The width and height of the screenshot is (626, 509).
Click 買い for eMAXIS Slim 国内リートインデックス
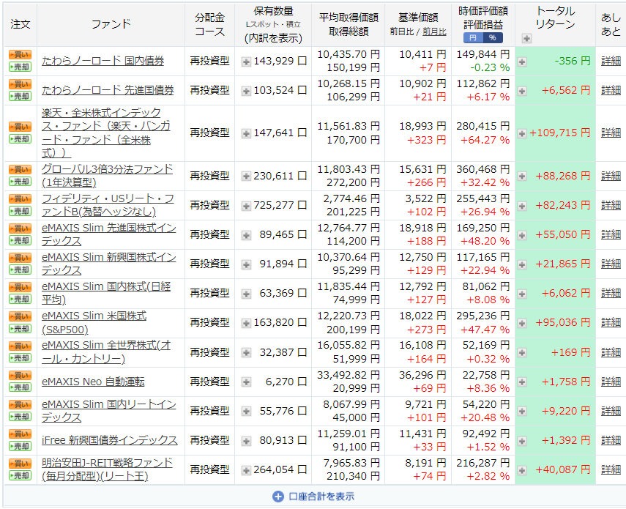tap(20, 405)
